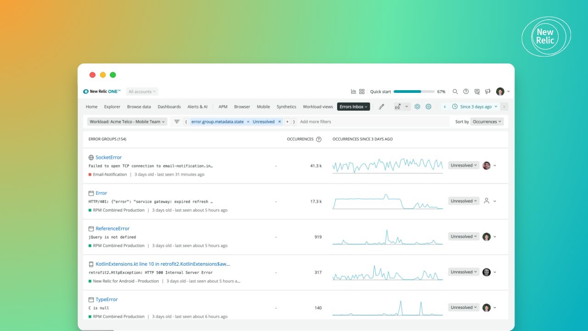588x331 pixels.
Task: Click the Quick start progress bar
Action: [414, 91]
